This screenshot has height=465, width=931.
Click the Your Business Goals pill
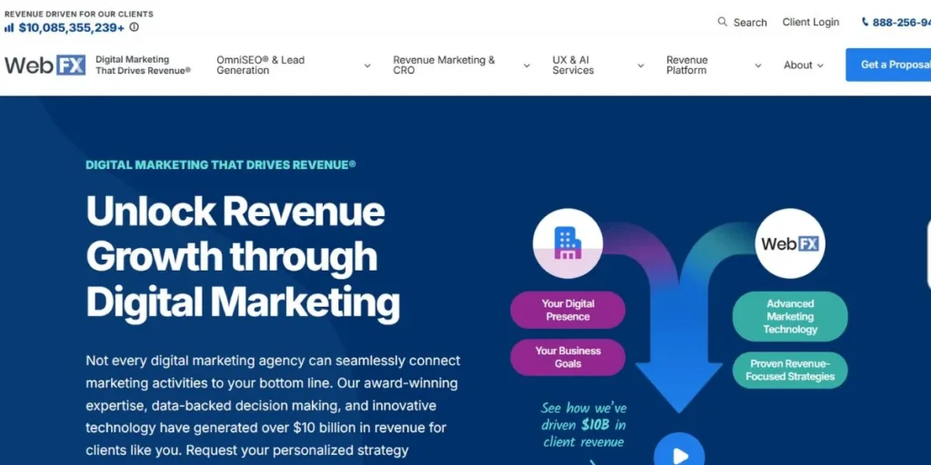(567, 357)
